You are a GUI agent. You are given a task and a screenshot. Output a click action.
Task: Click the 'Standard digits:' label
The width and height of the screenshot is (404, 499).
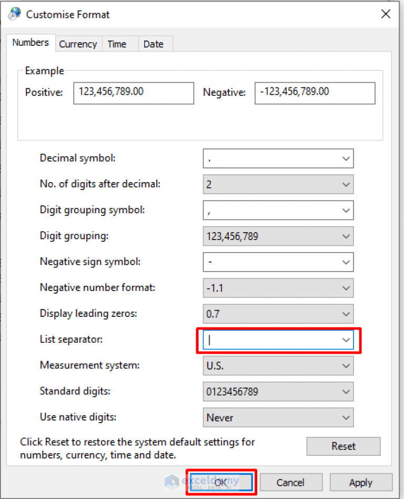tap(75, 391)
